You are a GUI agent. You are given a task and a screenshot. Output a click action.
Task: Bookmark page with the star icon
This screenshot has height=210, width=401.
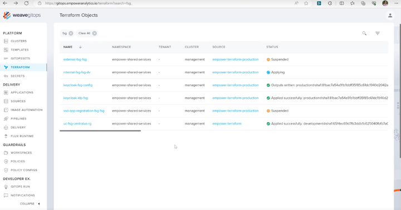coord(306,3)
